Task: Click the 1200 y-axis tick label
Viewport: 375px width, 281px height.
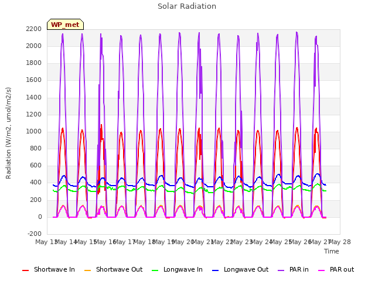Action: (x=34, y=115)
